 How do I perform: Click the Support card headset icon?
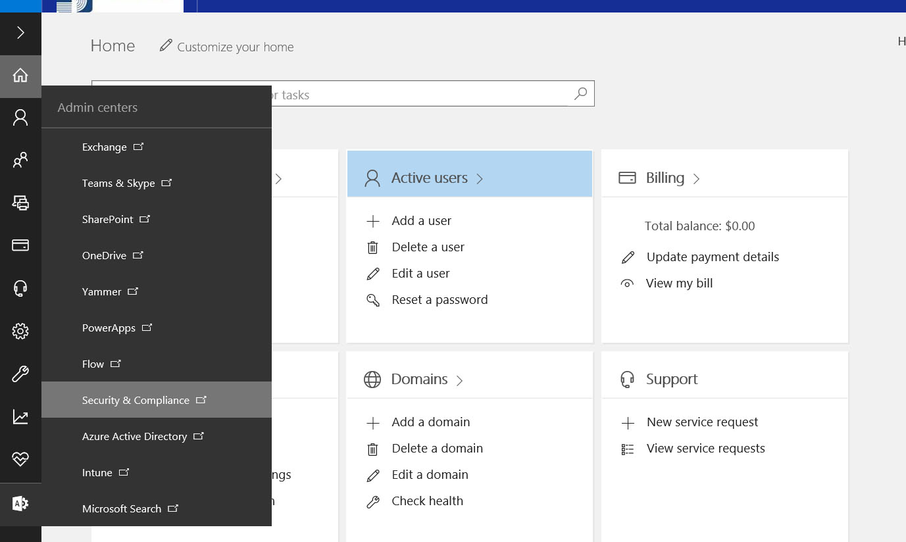[x=627, y=380]
